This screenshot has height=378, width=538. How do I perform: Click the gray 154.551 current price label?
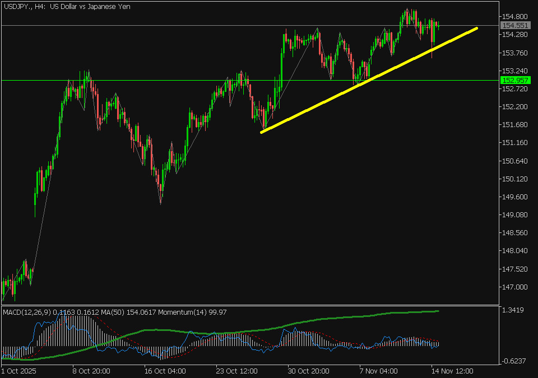click(x=513, y=26)
